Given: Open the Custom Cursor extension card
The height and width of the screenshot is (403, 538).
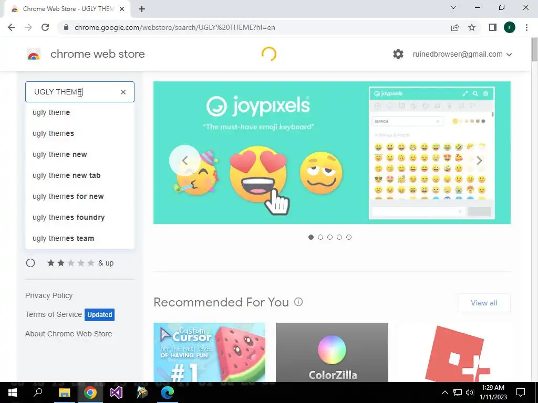Looking at the screenshot, I should 209,352.
